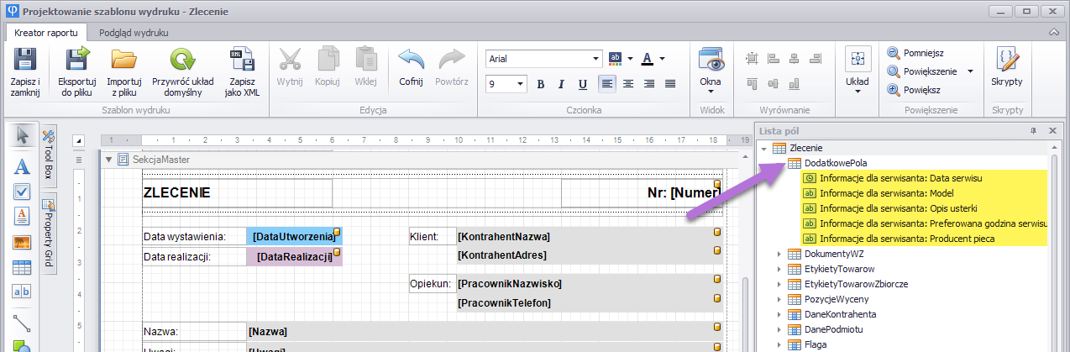Screen dimensions: 1070x352
Task: Toggle bold text formatting
Action: (x=540, y=84)
